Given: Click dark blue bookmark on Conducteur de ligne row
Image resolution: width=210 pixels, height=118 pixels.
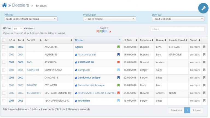Looking at the screenshot, I should [118, 78].
